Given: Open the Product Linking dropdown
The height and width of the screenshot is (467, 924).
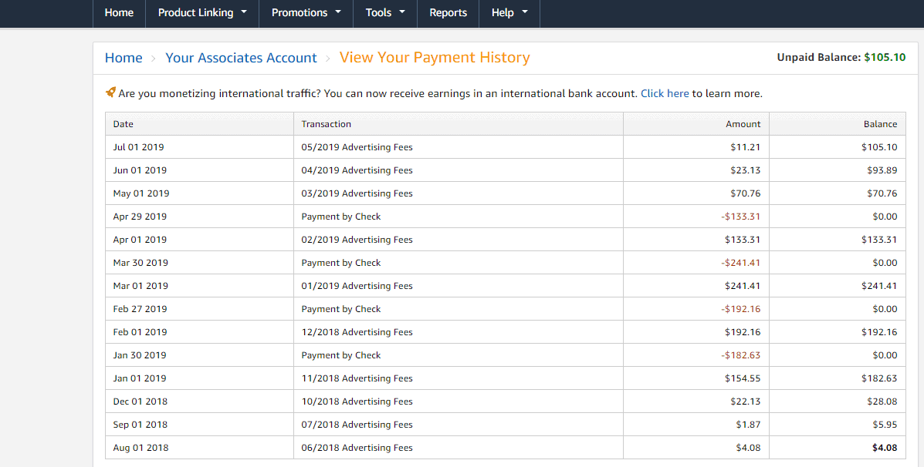Looking at the screenshot, I should (195, 13).
